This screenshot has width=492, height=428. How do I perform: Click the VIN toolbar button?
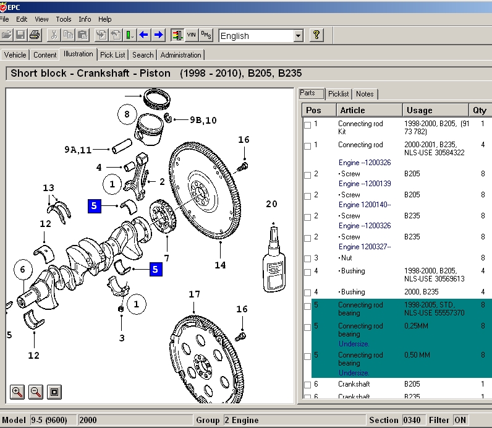(x=191, y=35)
